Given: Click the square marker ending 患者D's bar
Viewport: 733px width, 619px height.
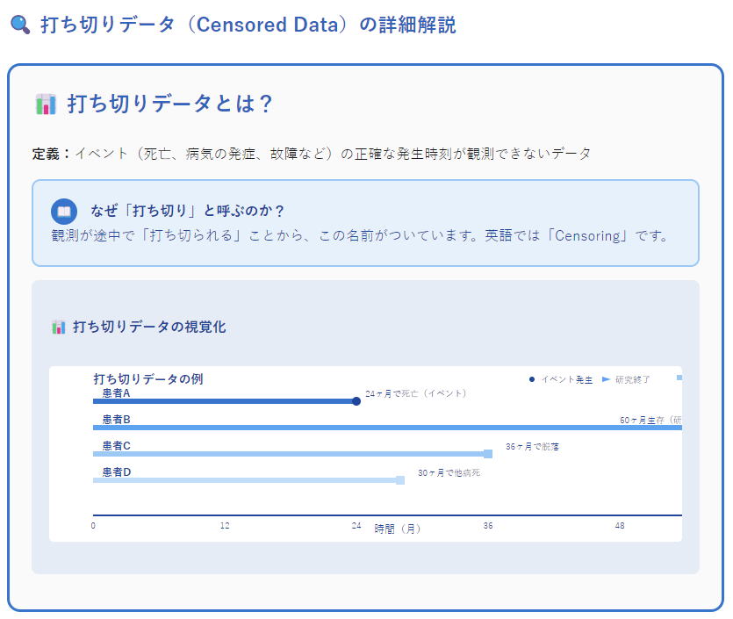Looking at the screenshot, I should (400, 479).
